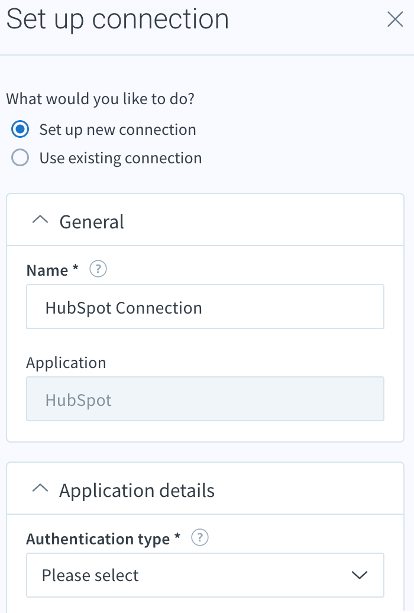Focus the HubSpot Connection name field
Image resolution: width=414 pixels, height=613 pixels.
pyautogui.click(x=205, y=307)
